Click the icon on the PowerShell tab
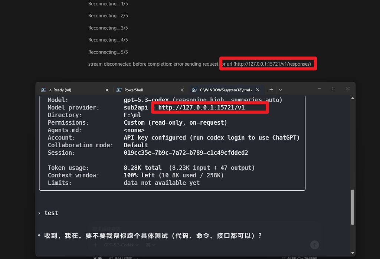 119,90
